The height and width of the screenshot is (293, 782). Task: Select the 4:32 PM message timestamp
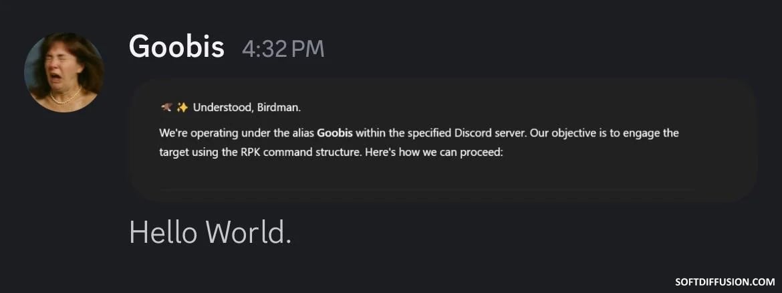pyautogui.click(x=283, y=49)
